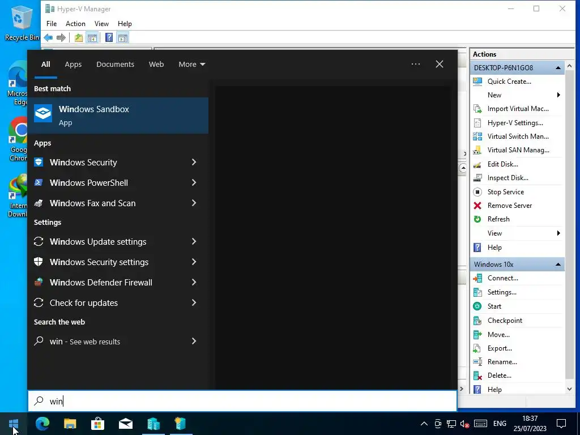Click Show/Hide Action Pane toolbar icon
The height and width of the screenshot is (435, 580).
[123, 38]
